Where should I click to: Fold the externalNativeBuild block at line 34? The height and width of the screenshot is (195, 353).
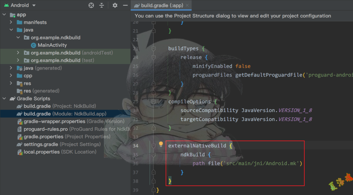click(x=154, y=146)
